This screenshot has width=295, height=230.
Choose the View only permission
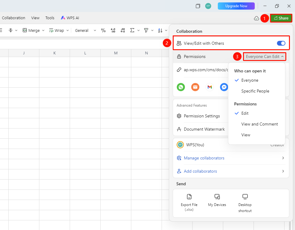pos(246,135)
